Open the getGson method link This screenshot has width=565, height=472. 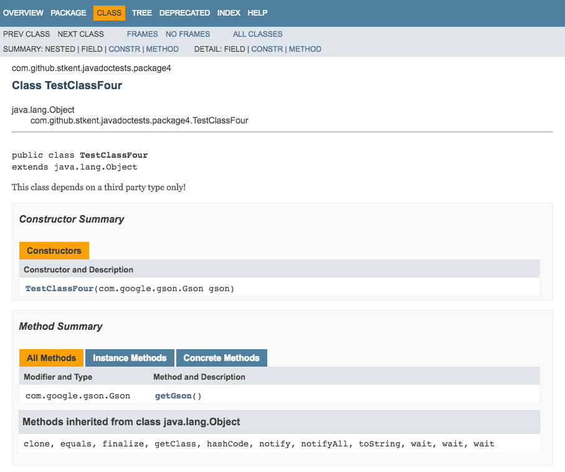pos(173,396)
